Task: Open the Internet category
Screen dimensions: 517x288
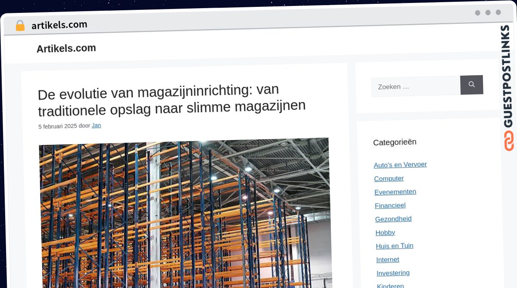Action: pos(388,260)
